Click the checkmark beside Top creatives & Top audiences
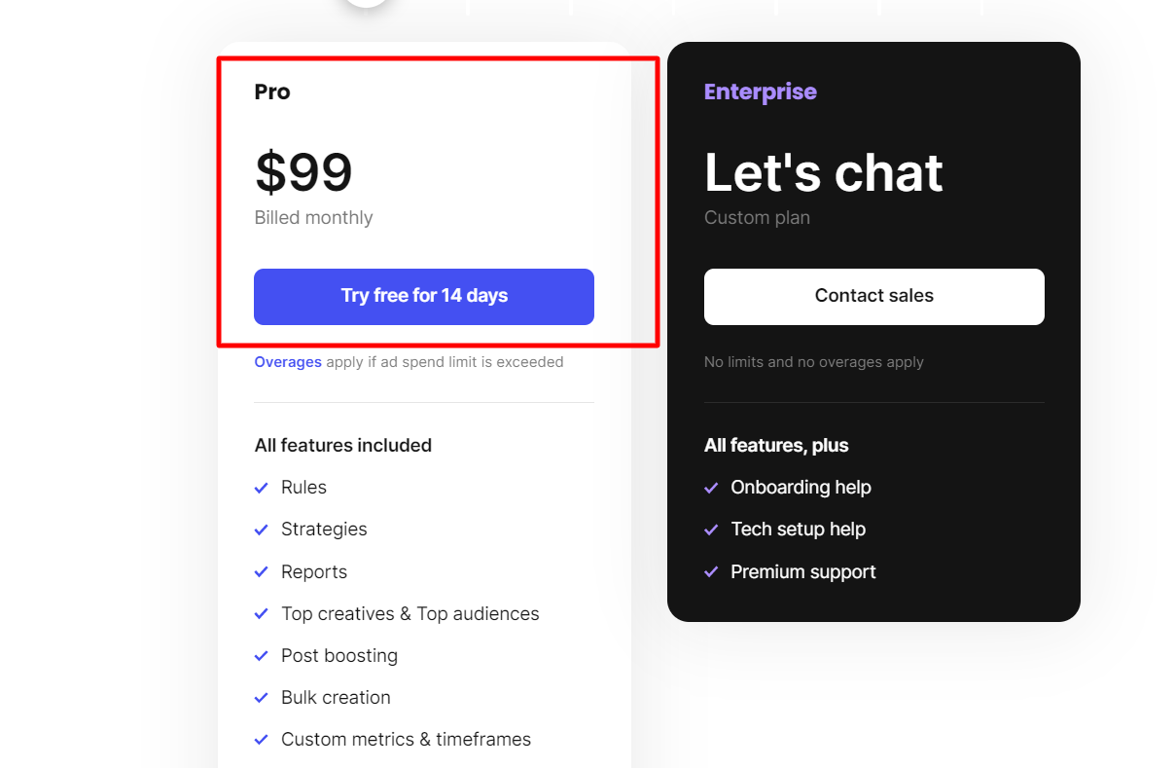This screenshot has height=768, width=1175. pos(261,614)
